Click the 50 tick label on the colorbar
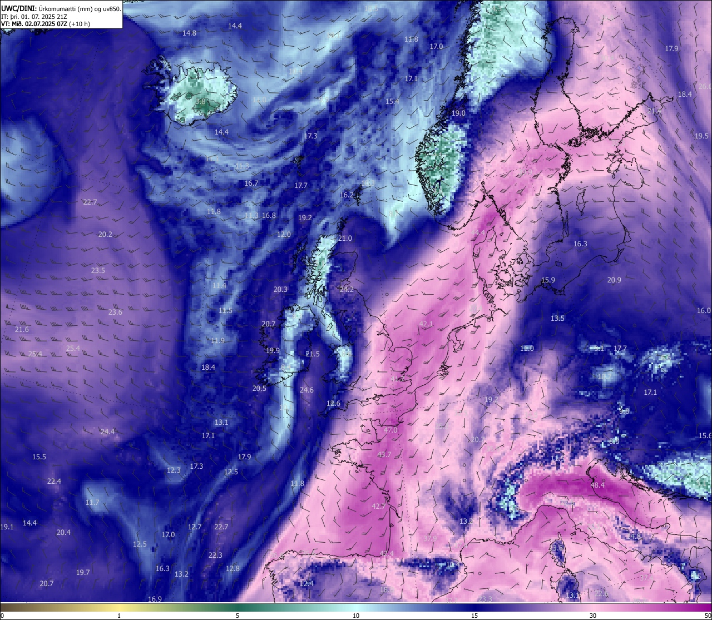Image resolution: width=712 pixels, height=620 pixels. 708,616
